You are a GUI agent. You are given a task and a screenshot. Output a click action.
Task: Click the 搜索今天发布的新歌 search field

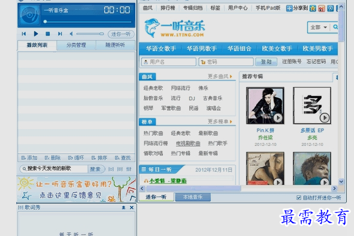54,169
